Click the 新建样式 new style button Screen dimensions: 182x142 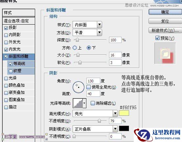(165, 30)
